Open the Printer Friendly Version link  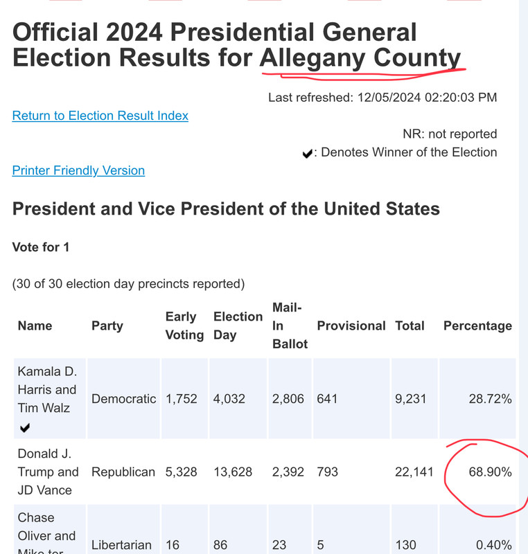pos(78,170)
